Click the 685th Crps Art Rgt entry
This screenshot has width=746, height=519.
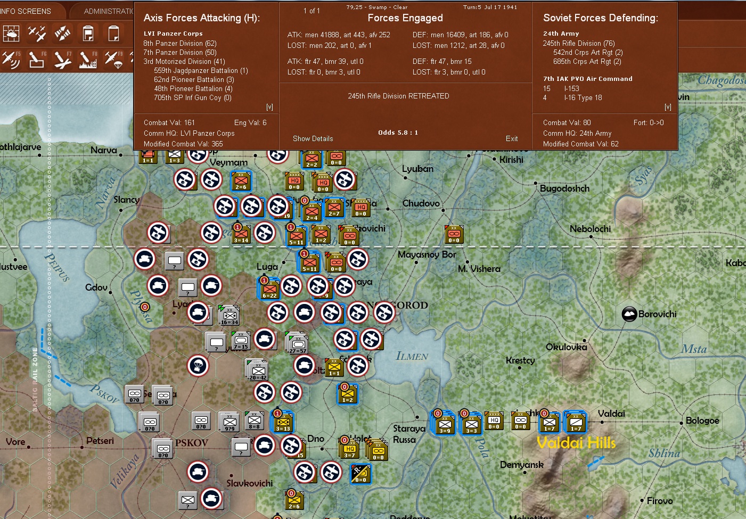coord(587,62)
